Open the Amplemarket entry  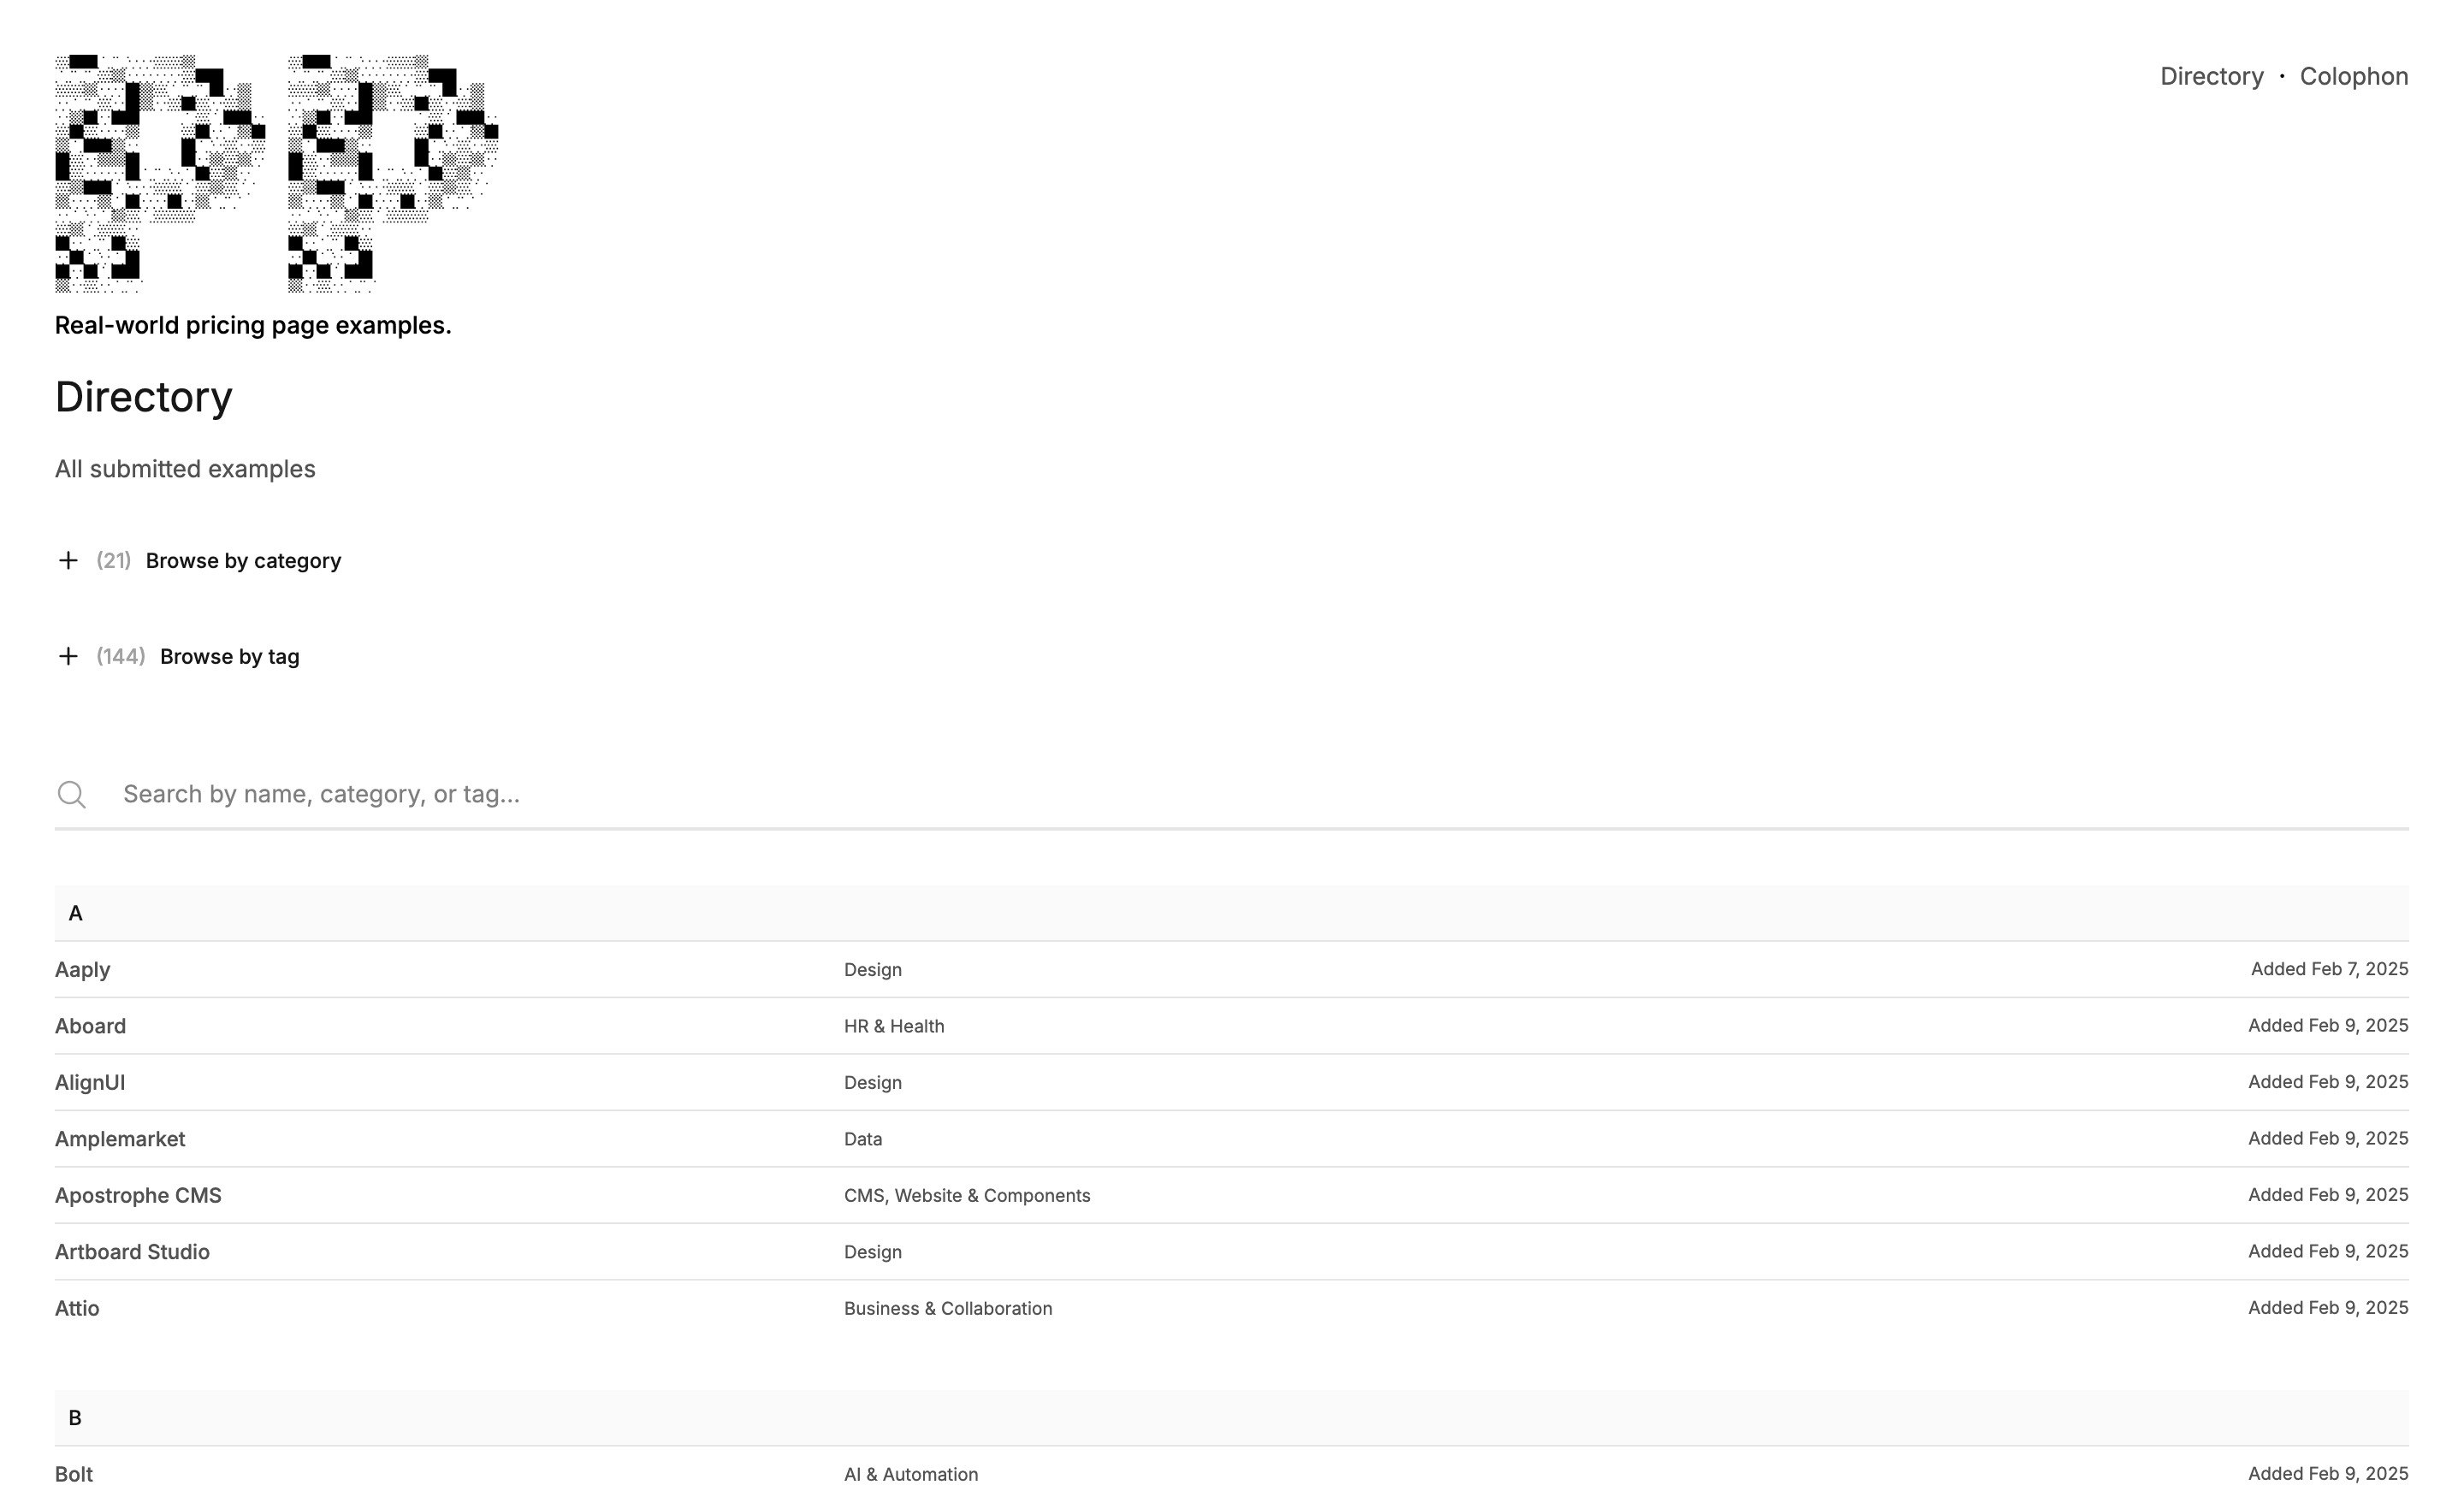point(120,1139)
